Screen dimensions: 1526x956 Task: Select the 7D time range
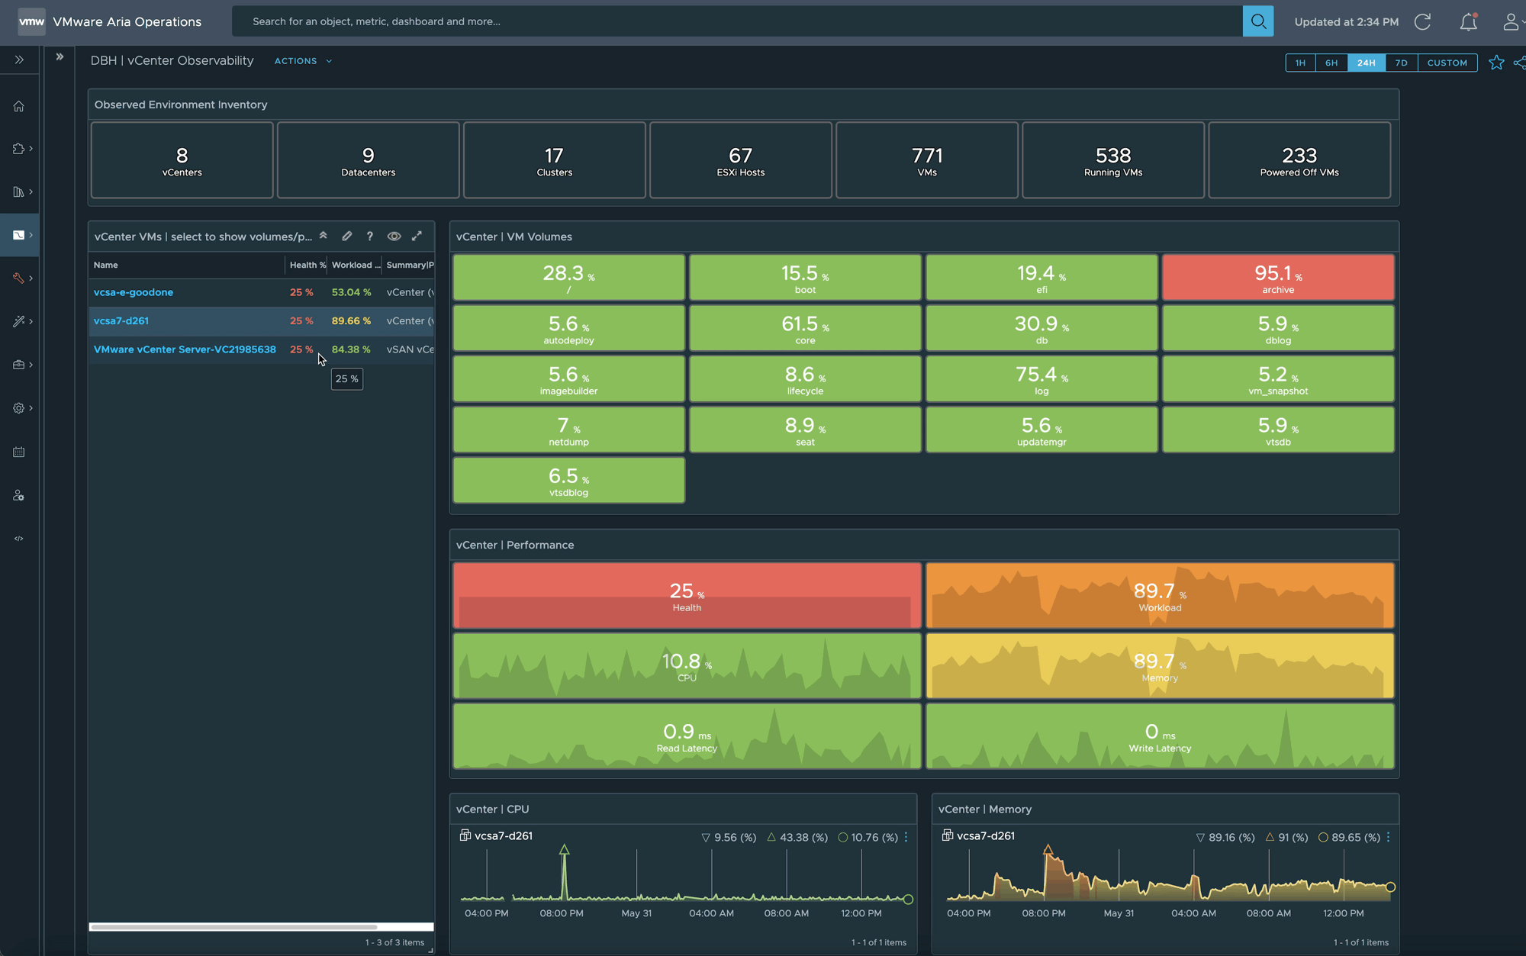click(1401, 63)
